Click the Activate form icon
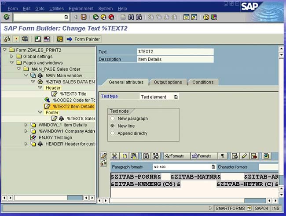This screenshot has width=286, height=216. click(x=16, y=39)
